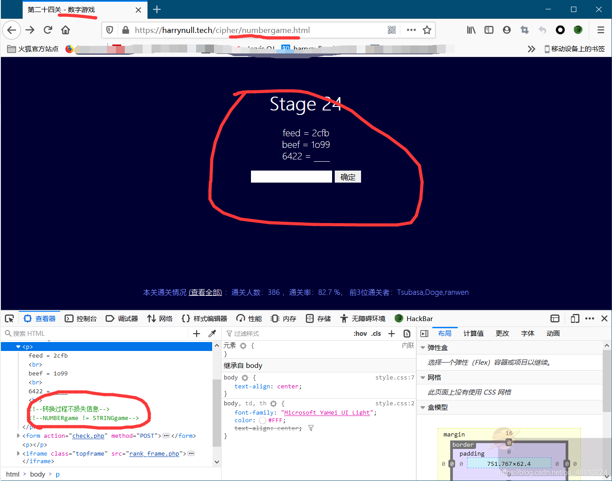Open style.css:7 source link
612x481 pixels.
pos(394,378)
